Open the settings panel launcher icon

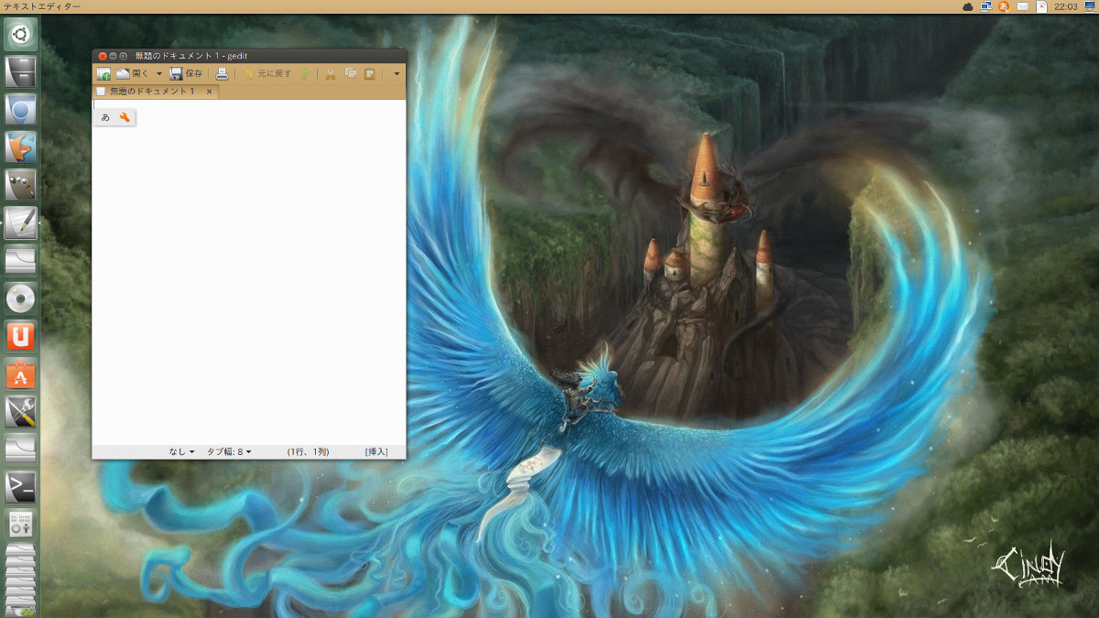[x=20, y=524]
